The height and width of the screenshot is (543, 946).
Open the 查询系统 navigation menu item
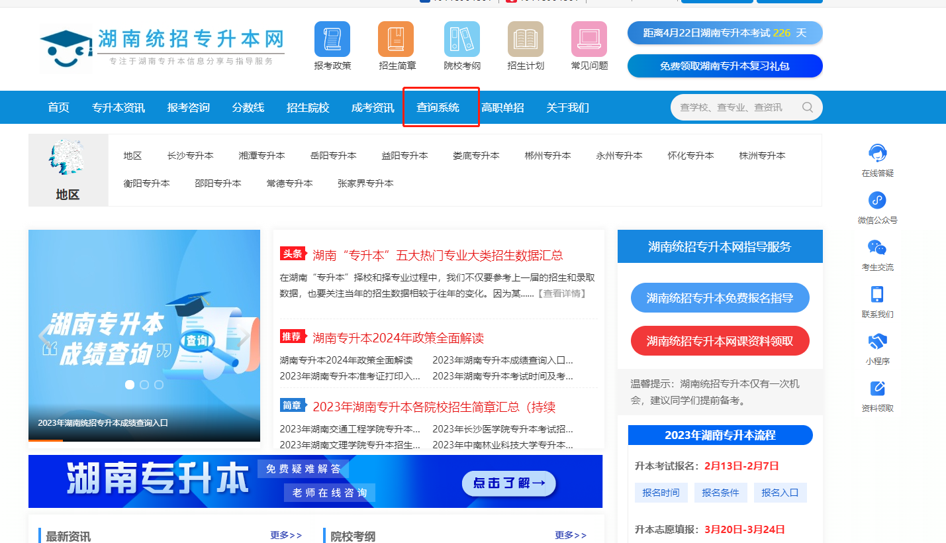coord(438,107)
